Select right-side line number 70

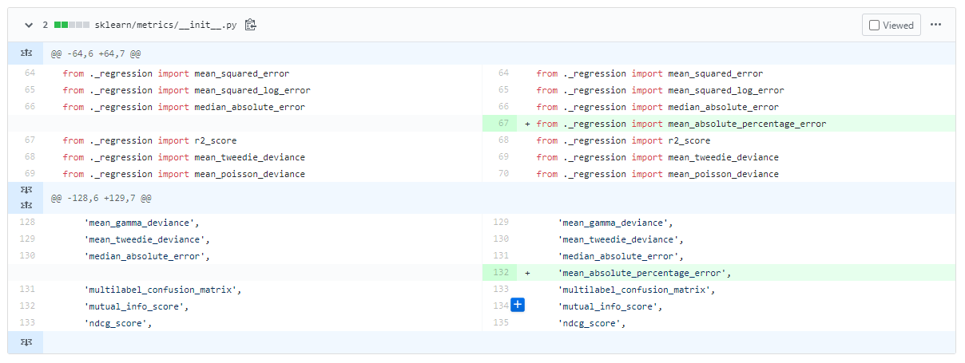[x=503, y=174]
